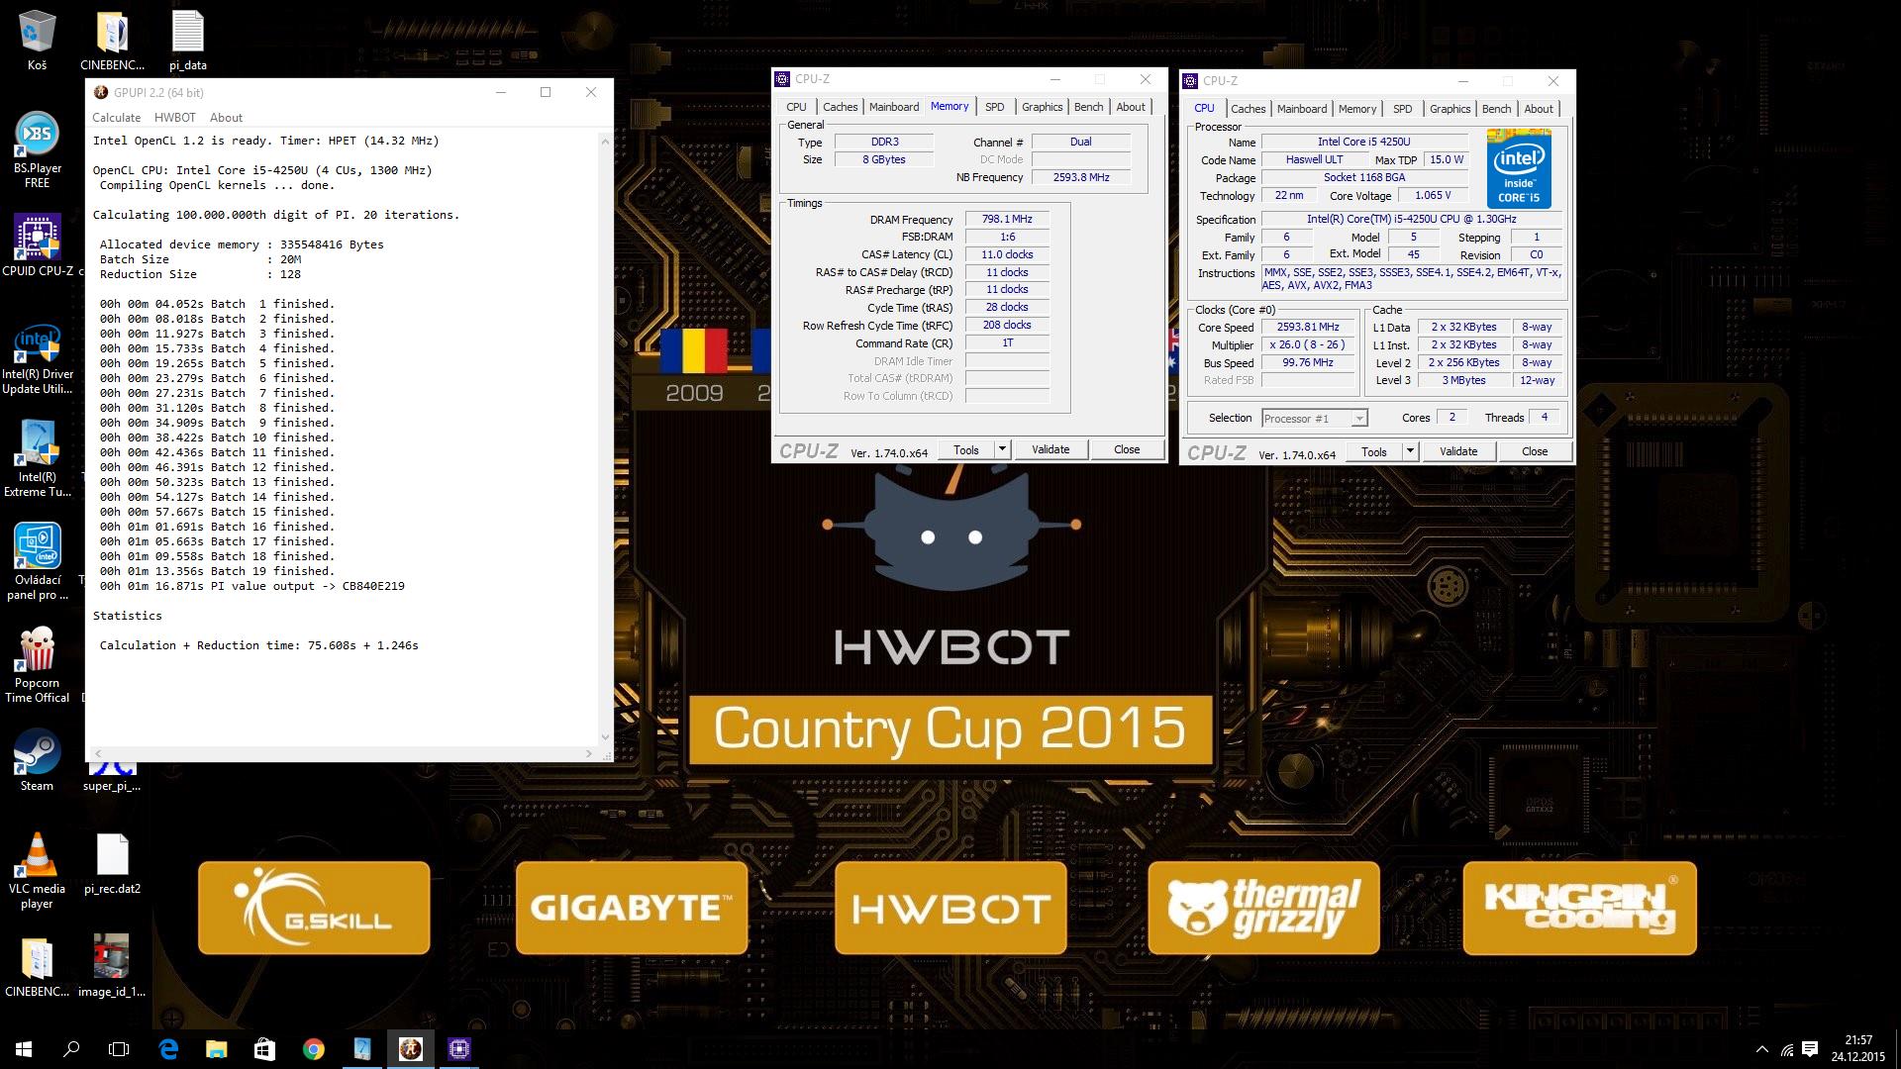This screenshot has width=1901, height=1069.
Task: Click Tools button in CPU tab CPU-Z window
Action: coord(1373,451)
